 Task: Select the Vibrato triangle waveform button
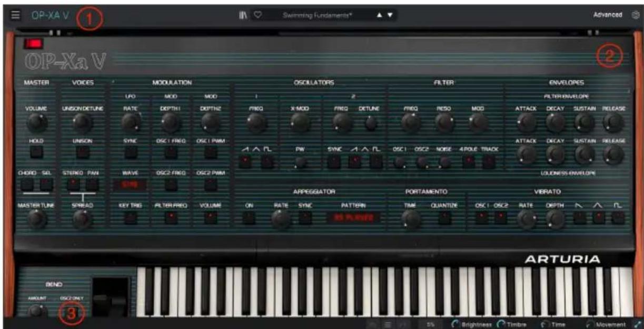(599, 218)
